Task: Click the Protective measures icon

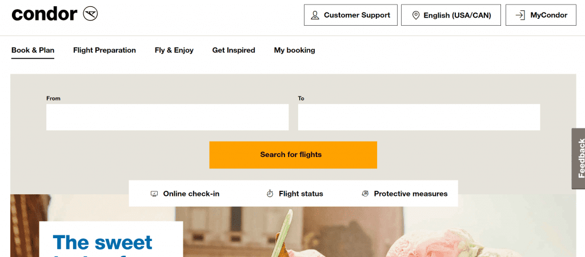Action: click(366, 194)
